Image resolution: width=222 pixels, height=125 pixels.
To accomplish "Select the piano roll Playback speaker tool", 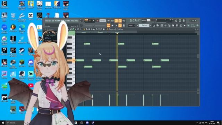I will tap(104, 29).
